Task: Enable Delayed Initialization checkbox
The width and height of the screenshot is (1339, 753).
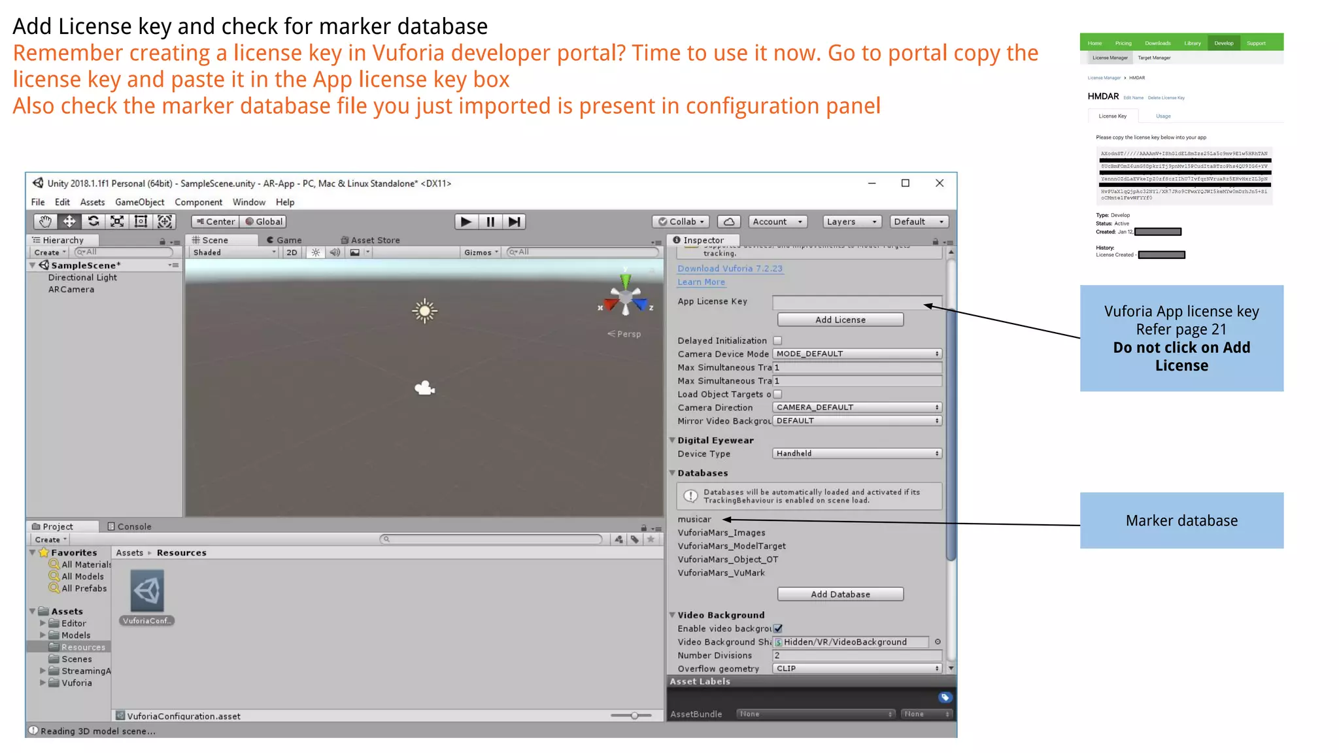Action: (x=777, y=341)
